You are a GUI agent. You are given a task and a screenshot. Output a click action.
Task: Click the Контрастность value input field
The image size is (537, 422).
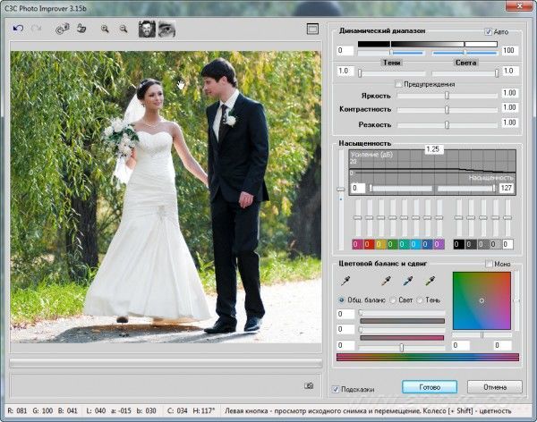pyautogui.click(x=509, y=108)
